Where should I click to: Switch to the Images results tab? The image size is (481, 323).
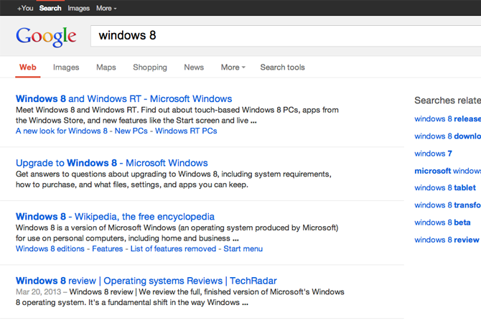(x=66, y=67)
